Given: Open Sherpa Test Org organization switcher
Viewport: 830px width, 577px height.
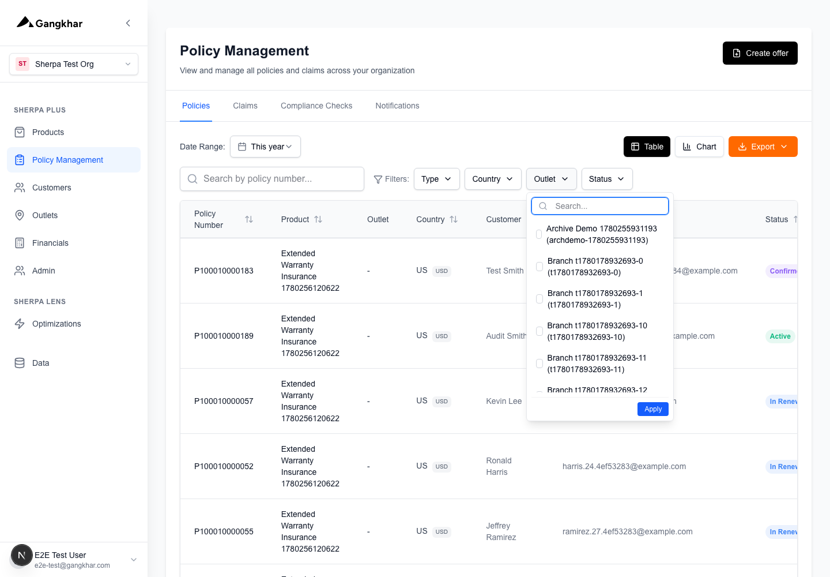Looking at the screenshot, I should (74, 64).
